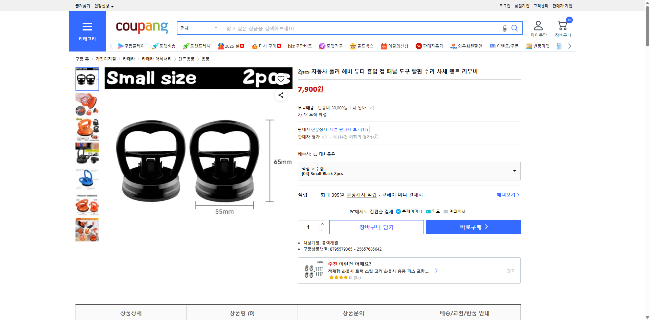This screenshot has height=320, width=650.
Task: Click the microphone voice search icon
Action: (504, 28)
